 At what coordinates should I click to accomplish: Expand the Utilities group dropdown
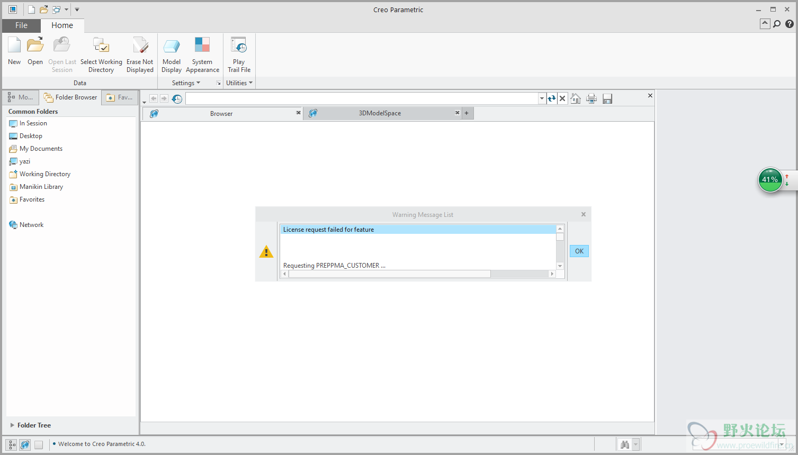pyautogui.click(x=239, y=83)
